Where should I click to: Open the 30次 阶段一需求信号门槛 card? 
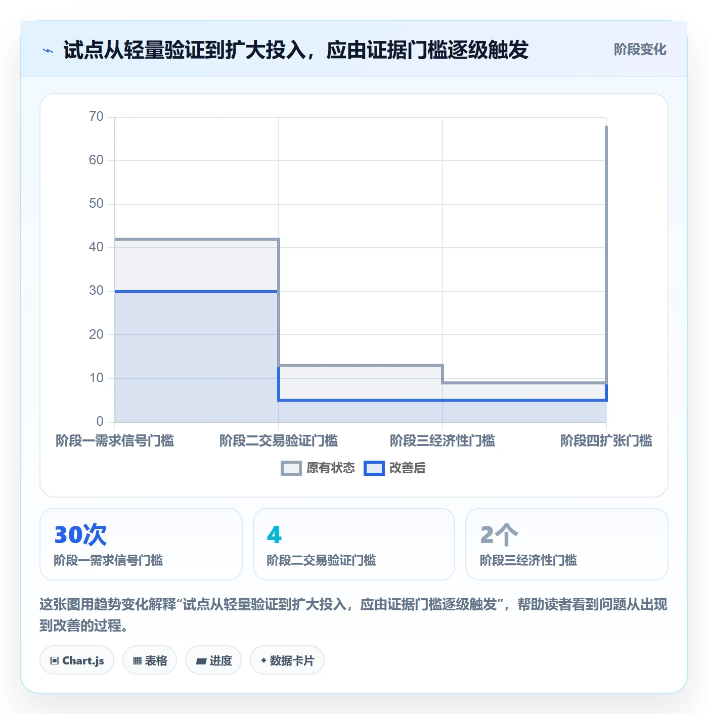pyautogui.click(x=141, y=544)
